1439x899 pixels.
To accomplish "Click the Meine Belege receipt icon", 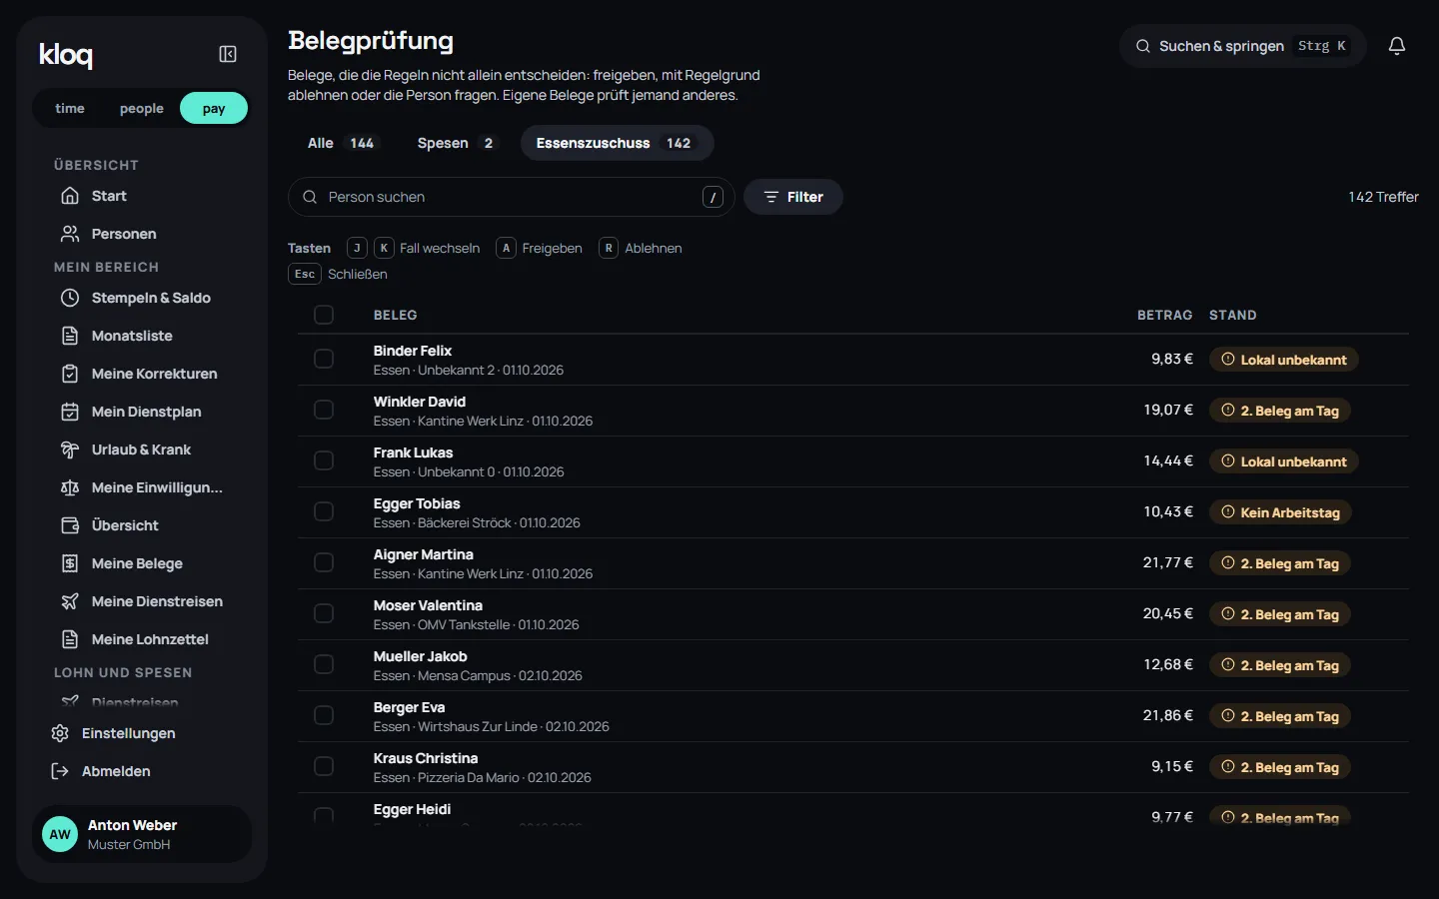I will (x=70, y=563).
